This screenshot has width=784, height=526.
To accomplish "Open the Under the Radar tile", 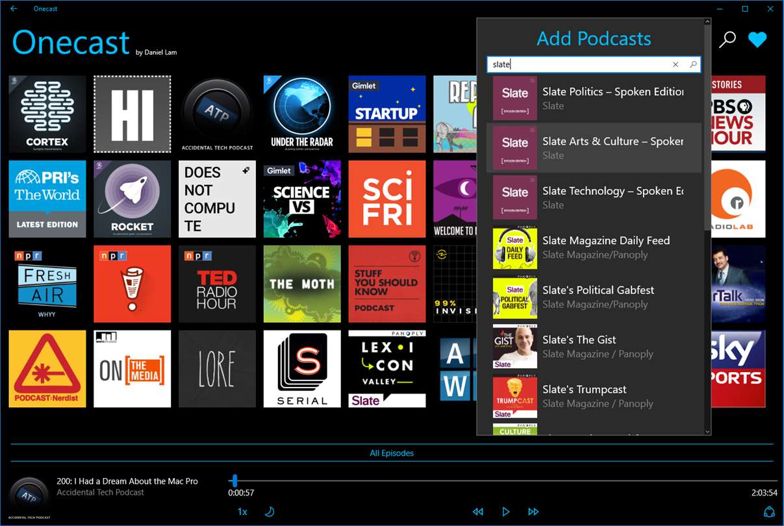I will [302, 114].
